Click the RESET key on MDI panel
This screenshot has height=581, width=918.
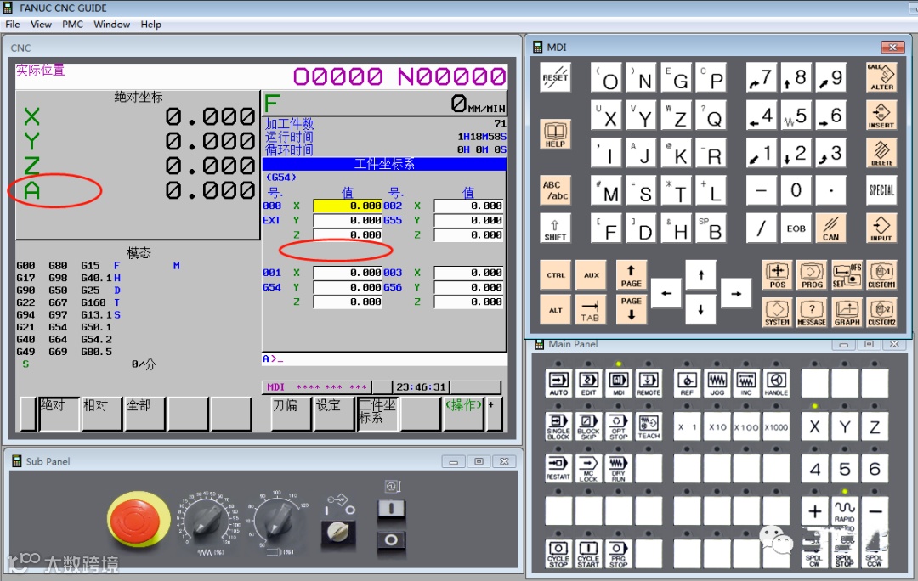click(x=555, y=78)
